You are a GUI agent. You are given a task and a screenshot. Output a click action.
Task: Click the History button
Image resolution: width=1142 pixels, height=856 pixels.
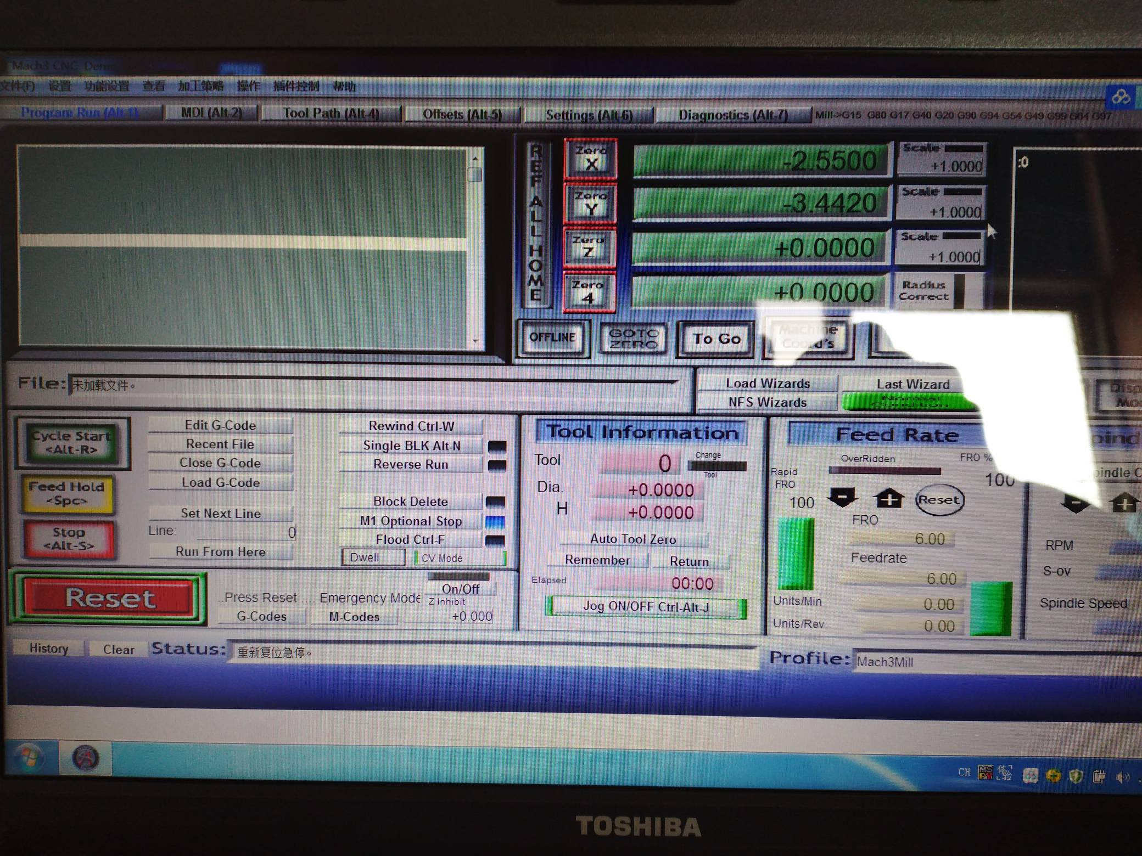point(48,648)
